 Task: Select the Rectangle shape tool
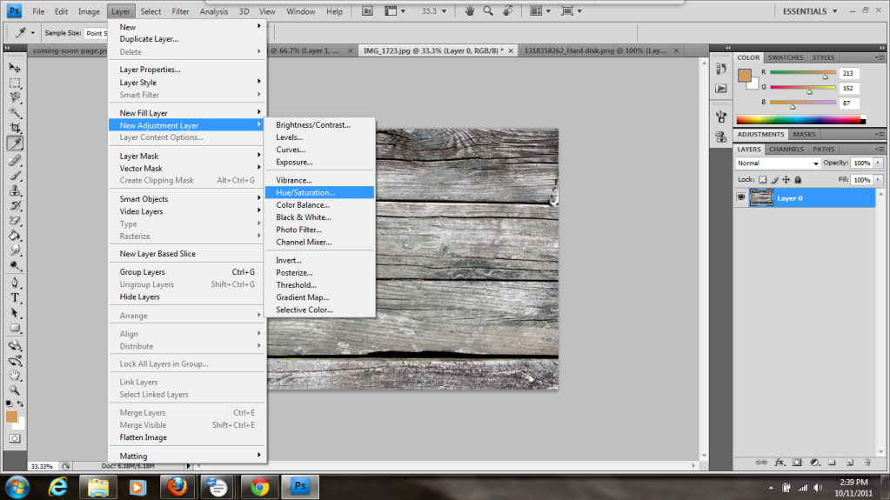point(15,328)
